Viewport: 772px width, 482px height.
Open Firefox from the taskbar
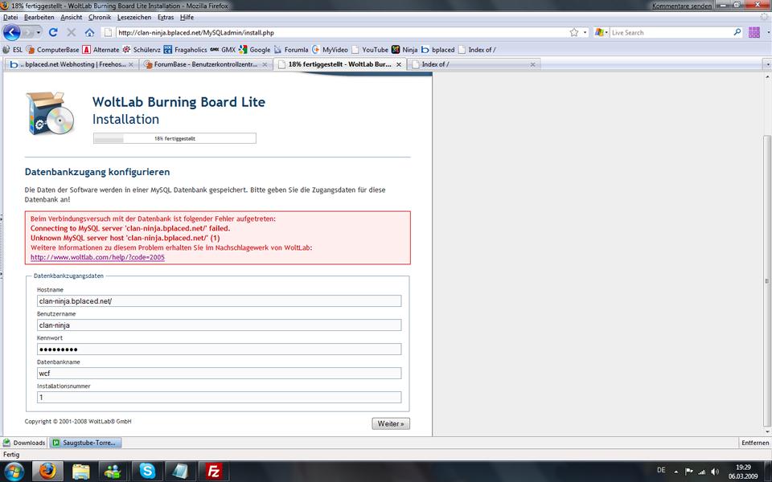click(47, 472)
